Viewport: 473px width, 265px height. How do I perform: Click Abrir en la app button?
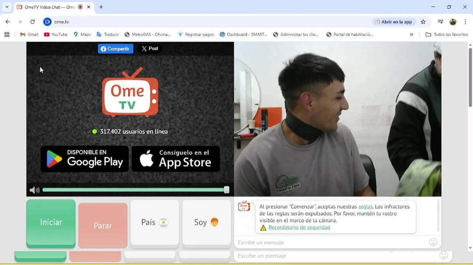click(x=393, y=22)
